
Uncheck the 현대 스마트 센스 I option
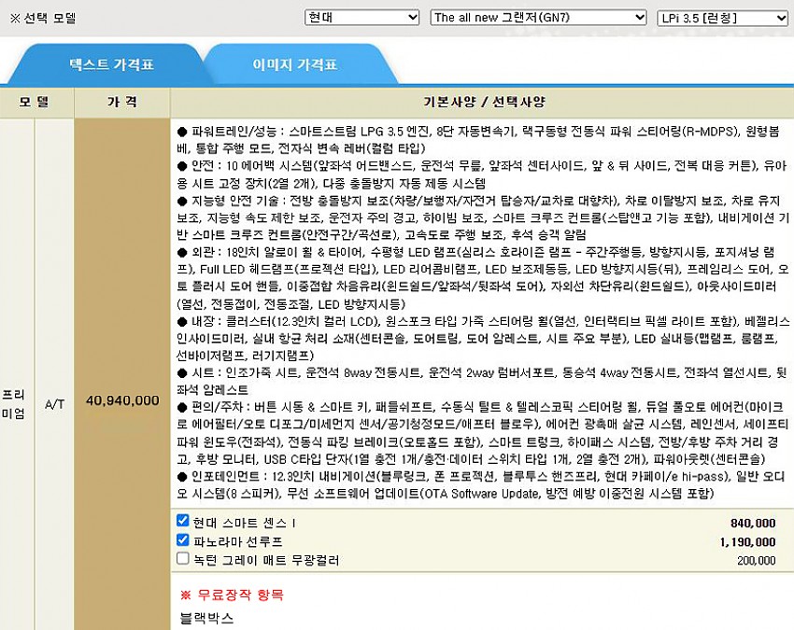tap(183, 522)
